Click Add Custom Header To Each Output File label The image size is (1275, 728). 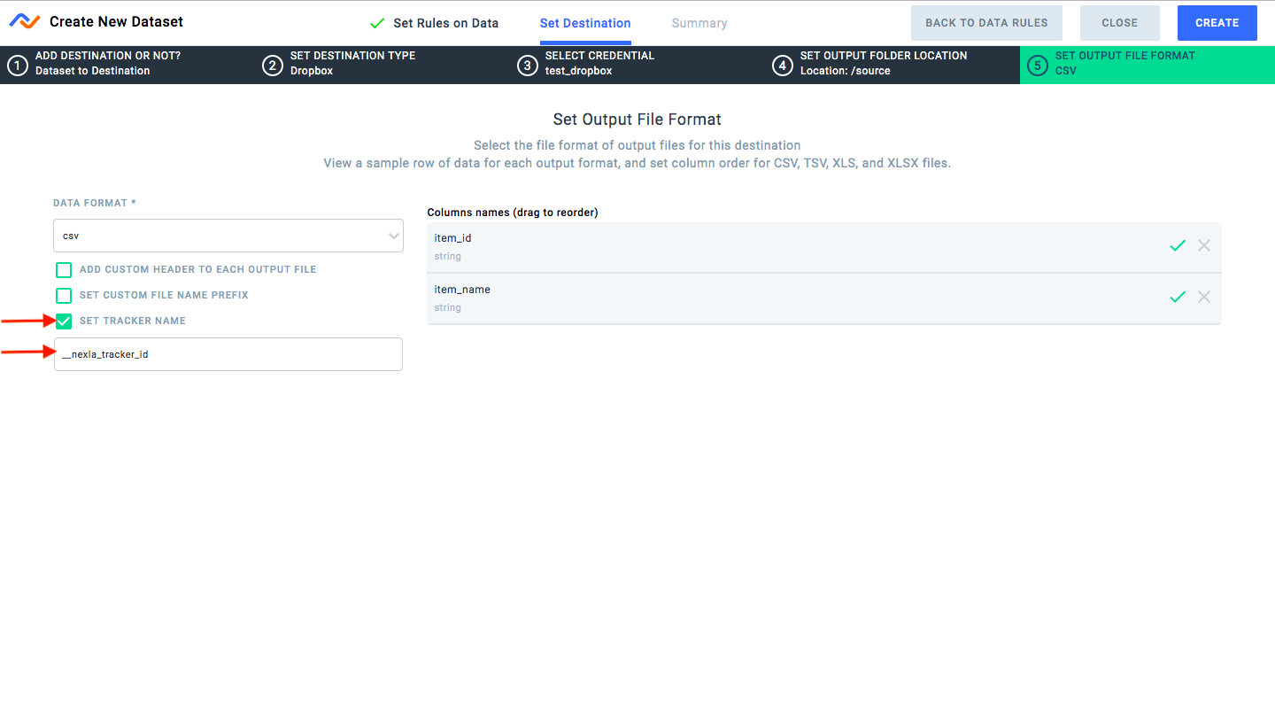(x=197, y=269)
